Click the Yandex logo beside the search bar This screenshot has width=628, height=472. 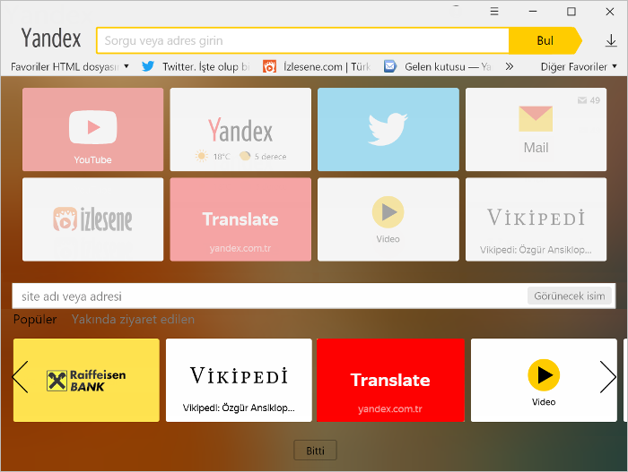[x=51, y=39]
